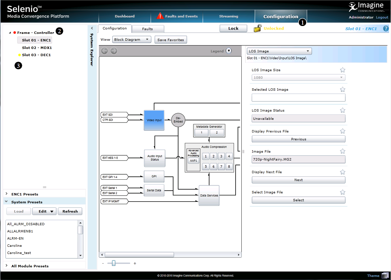Select Metadata Generator 1 block
The width and height of the screenshot is (391, 280).
(x=201, y=133)
